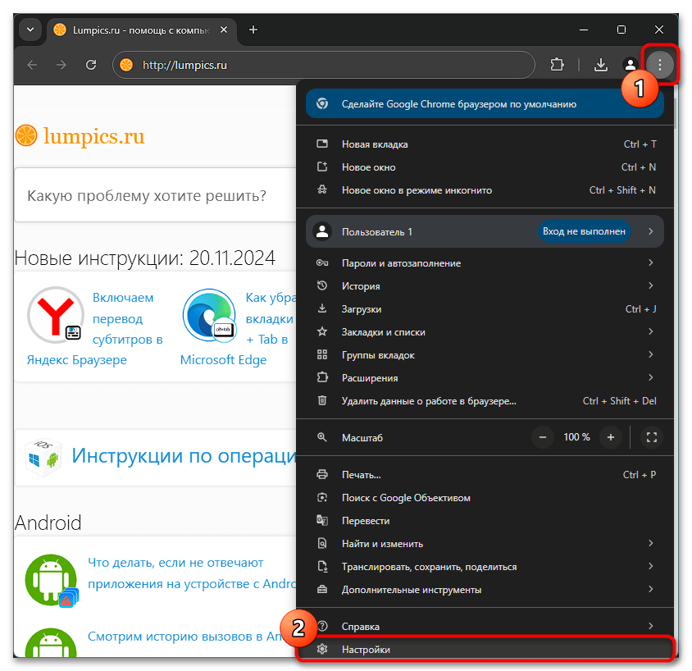Select 'Новое окно' menu item
The image size is (692, 671).
(485, 167)
